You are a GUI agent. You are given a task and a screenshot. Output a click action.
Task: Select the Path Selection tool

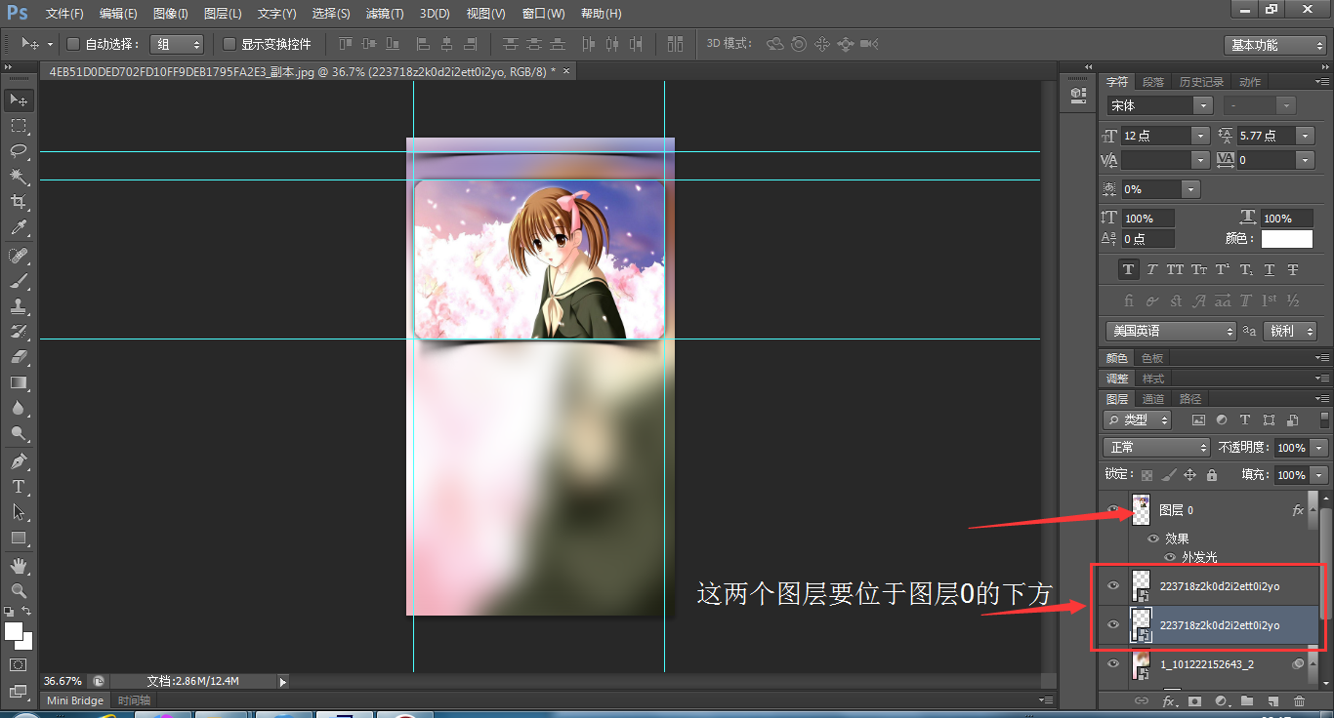pyautogui.click(x=19, y=511)
